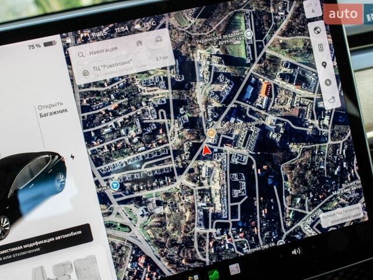Viewport: 373px width, 280px height.
Task: Show points of interest with pin icon
Action: [324, 65]
